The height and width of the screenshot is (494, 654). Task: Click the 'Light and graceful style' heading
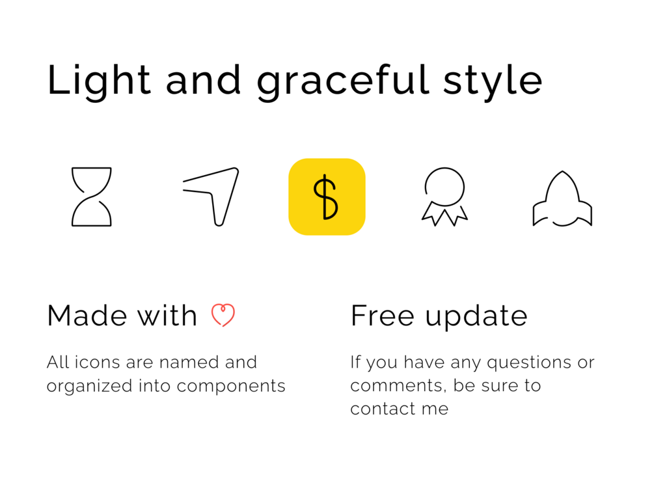pyautogui.click(x=295, y=81)
